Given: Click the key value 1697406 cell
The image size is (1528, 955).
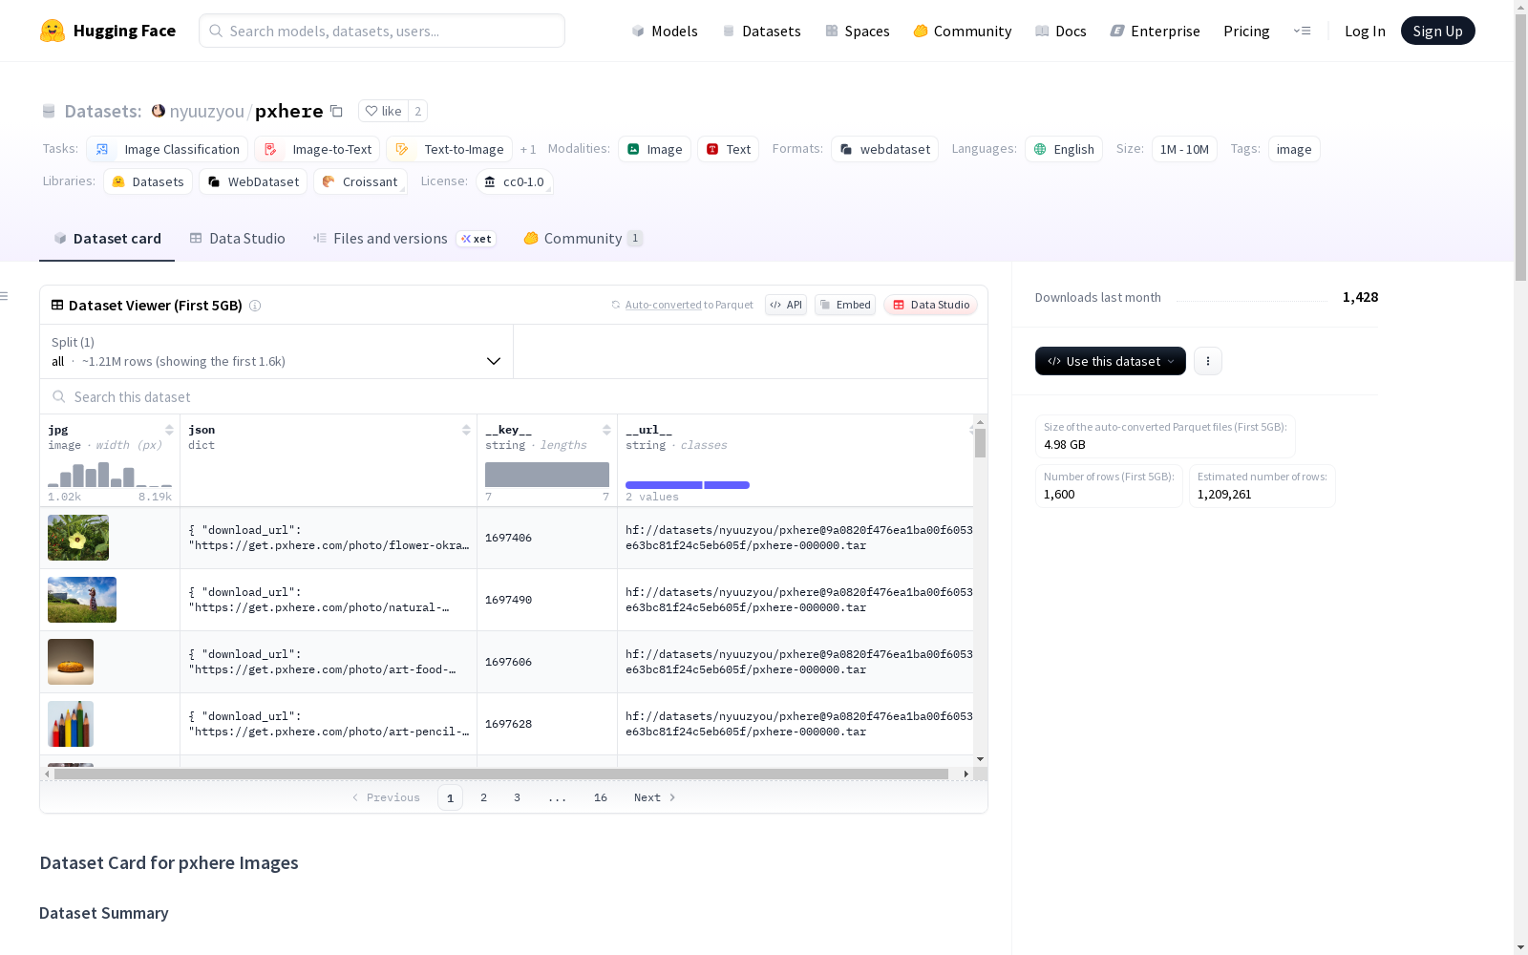Looking at the screenshot, I should pyautogui.click(x=547, y=538).
